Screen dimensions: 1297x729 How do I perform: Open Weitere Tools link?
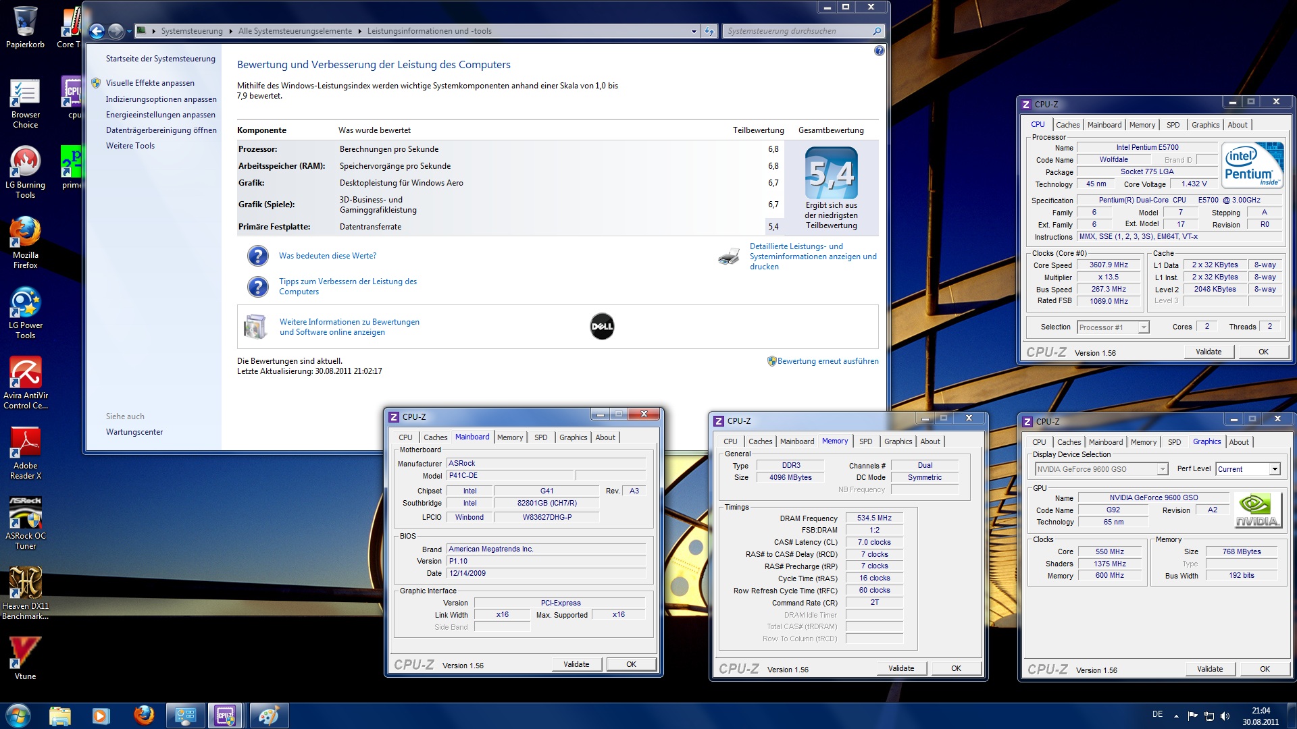point(130,146)
